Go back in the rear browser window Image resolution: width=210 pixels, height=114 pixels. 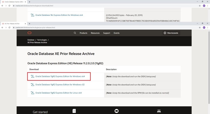click(x=2, y=6)
